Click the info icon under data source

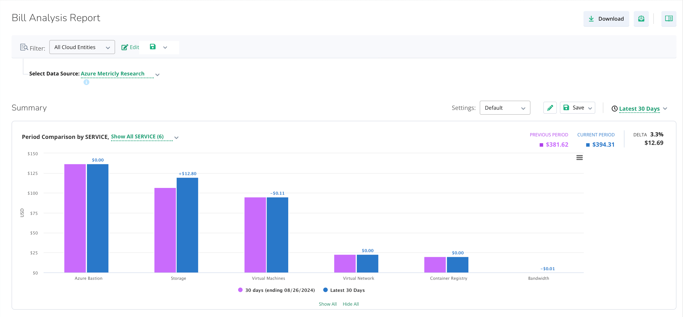tap(86, 82)
